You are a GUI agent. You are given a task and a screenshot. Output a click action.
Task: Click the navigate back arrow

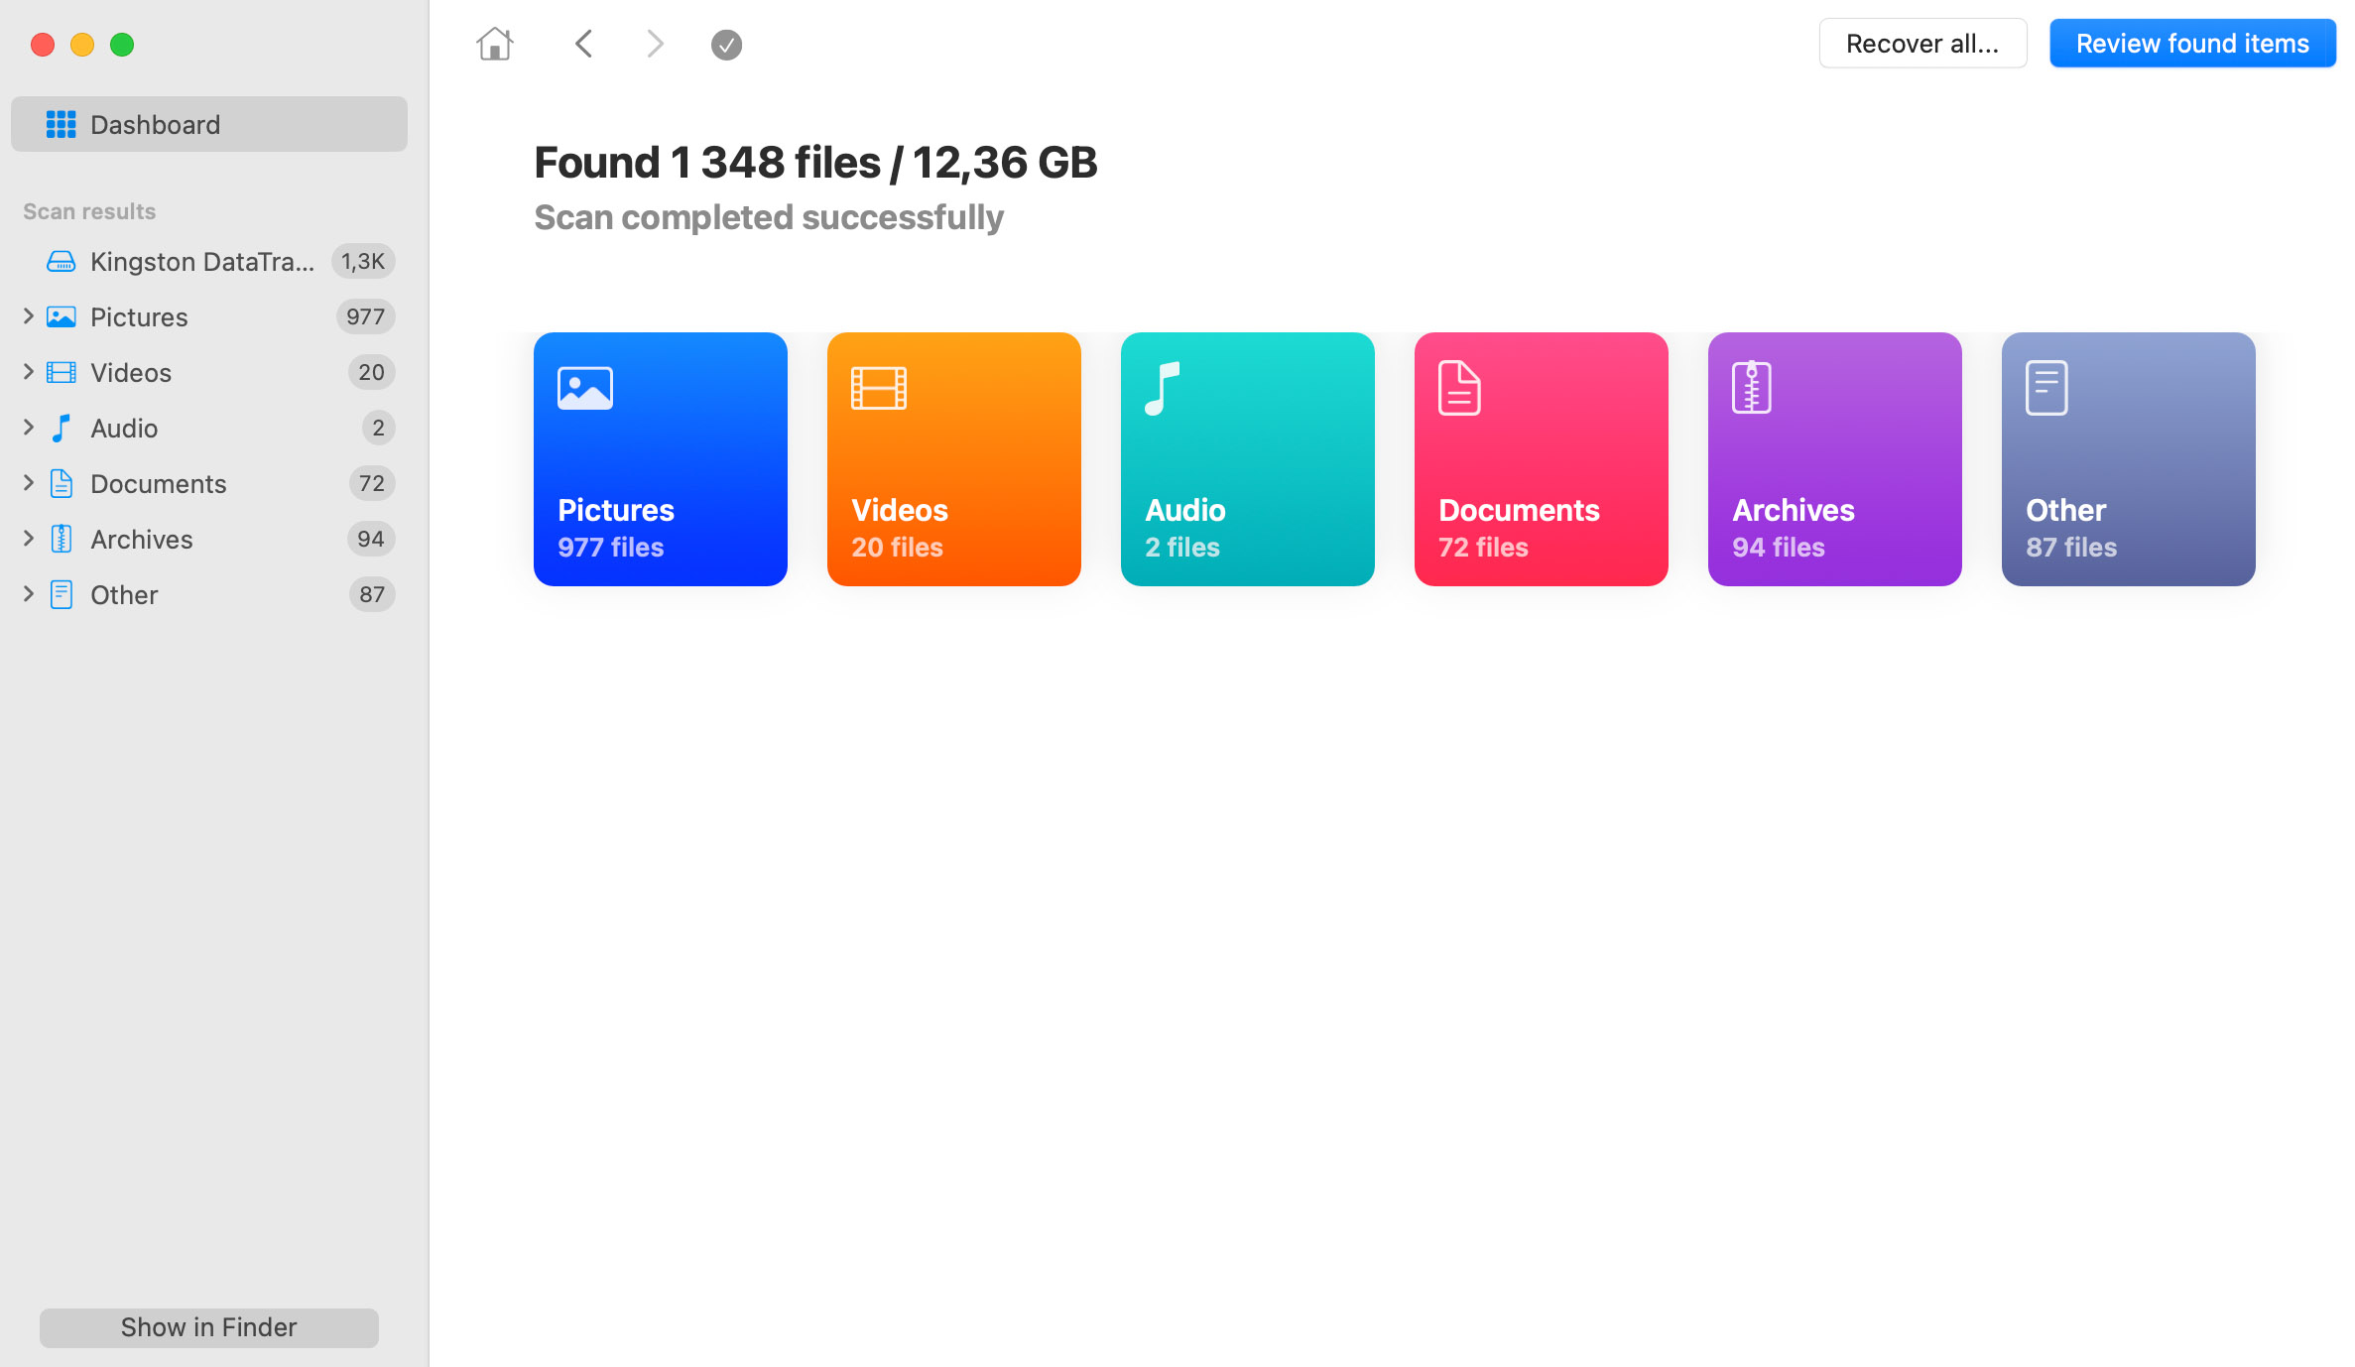coord(585,44)
